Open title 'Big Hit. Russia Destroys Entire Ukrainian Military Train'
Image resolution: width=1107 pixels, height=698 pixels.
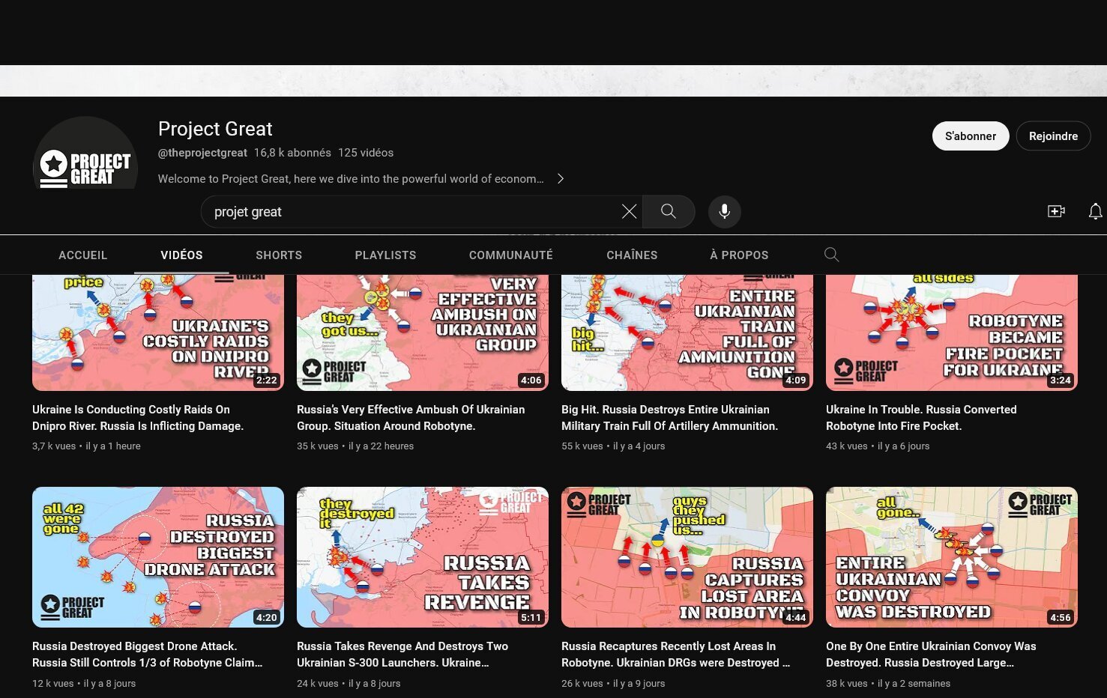click(x=669, y=418)
